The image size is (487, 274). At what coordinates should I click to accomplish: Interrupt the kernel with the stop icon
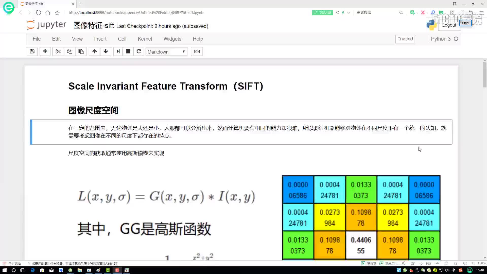click(128, 52)
